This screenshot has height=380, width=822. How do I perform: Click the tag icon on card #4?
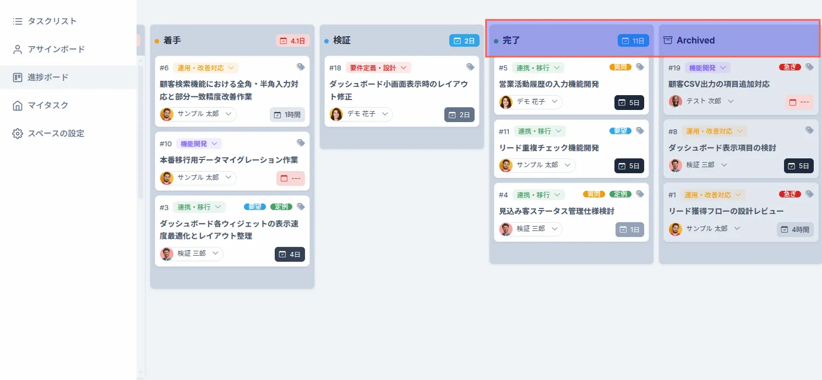pyautogui.click(x=640, y=194)
